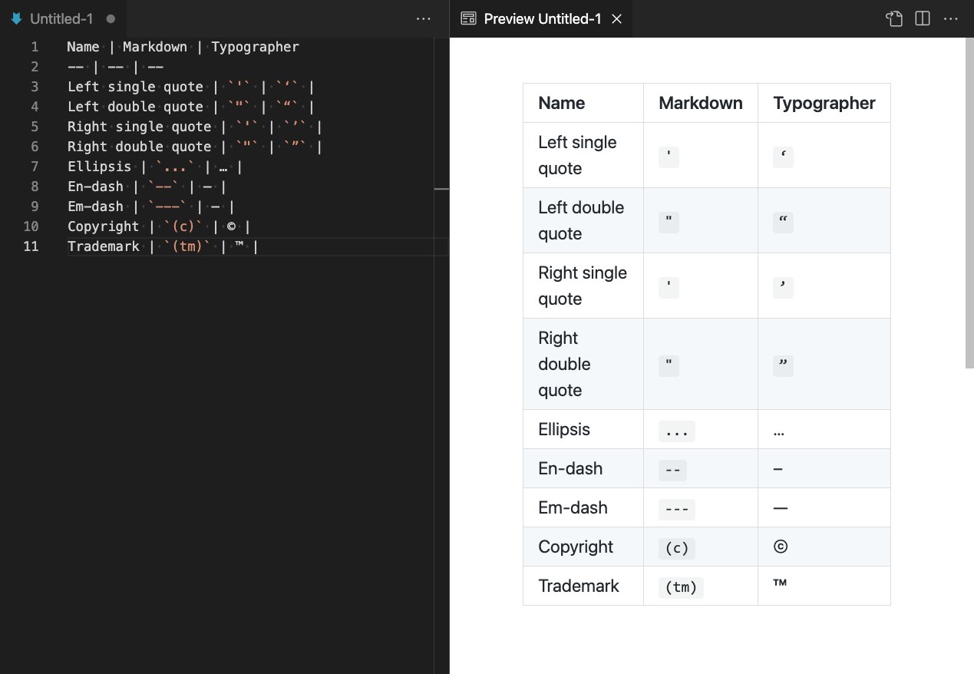Click line number 11 in the editor gutter
The height and width of the screenshot is (674, 974).
pyautogui.click(x=31, y=246)
